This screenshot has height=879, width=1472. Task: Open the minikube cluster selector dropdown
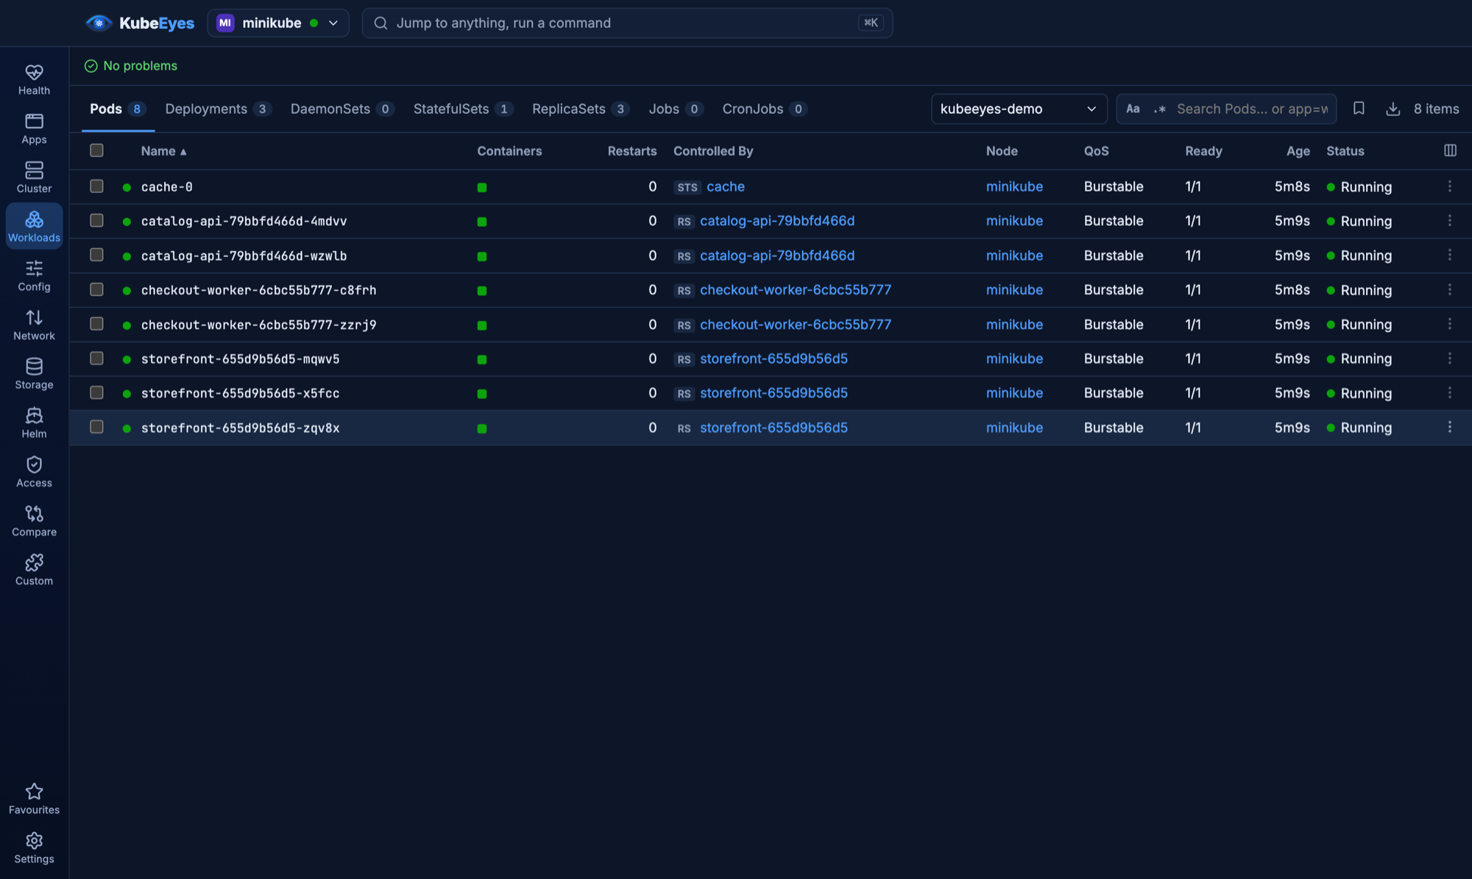277,23
